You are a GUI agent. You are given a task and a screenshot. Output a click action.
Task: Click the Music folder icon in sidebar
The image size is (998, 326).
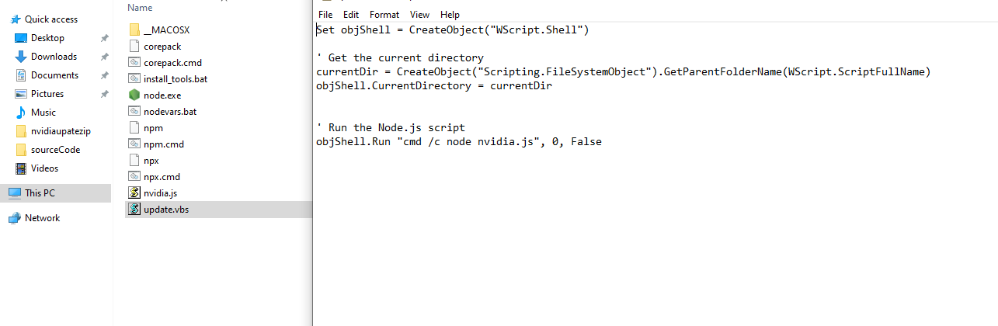point(21,113)
